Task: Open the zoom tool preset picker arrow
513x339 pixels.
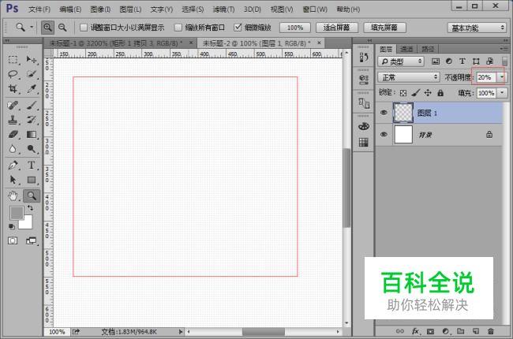Action: click(x=32, y=27)
